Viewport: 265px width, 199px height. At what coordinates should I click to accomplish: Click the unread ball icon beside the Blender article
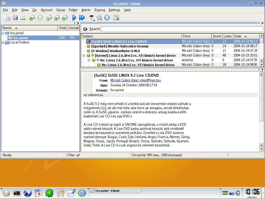pyautogui.click(x=89, y=46)
